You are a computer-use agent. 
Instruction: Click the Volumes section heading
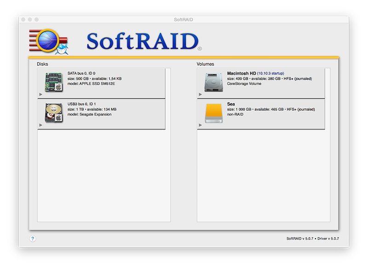click(205, 64)
